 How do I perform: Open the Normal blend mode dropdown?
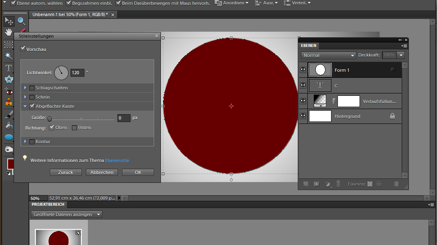(328, 55)
